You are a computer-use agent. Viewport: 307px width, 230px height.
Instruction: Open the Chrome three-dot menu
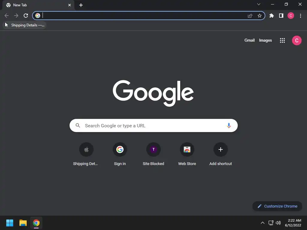[x=300, y=16]
